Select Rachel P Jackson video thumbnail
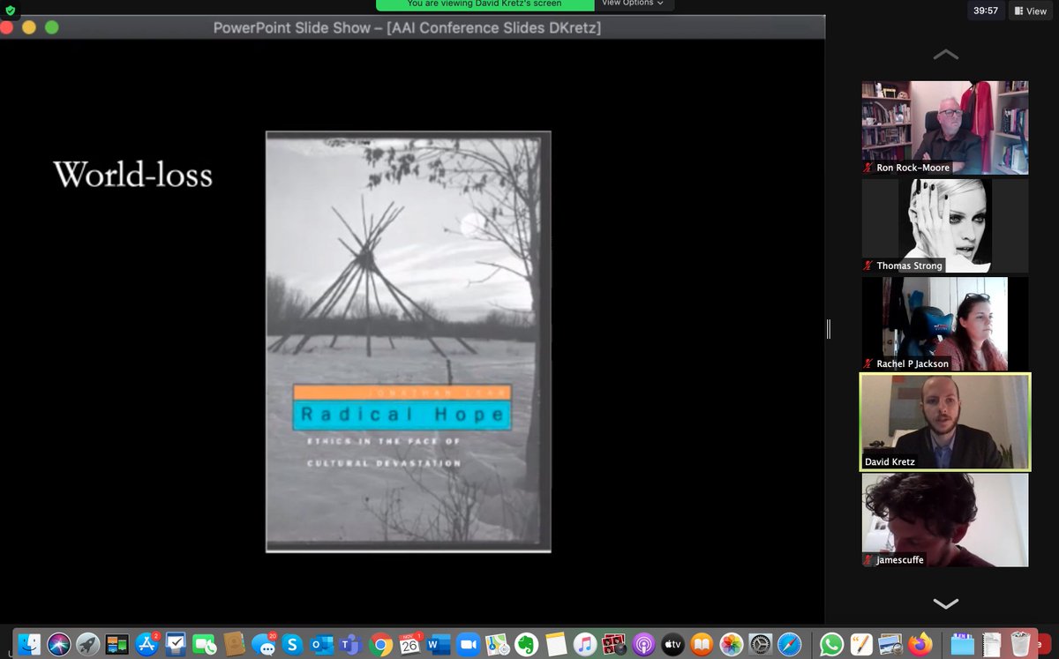This screenshot has height=659, width=1059. coord(945,324)
